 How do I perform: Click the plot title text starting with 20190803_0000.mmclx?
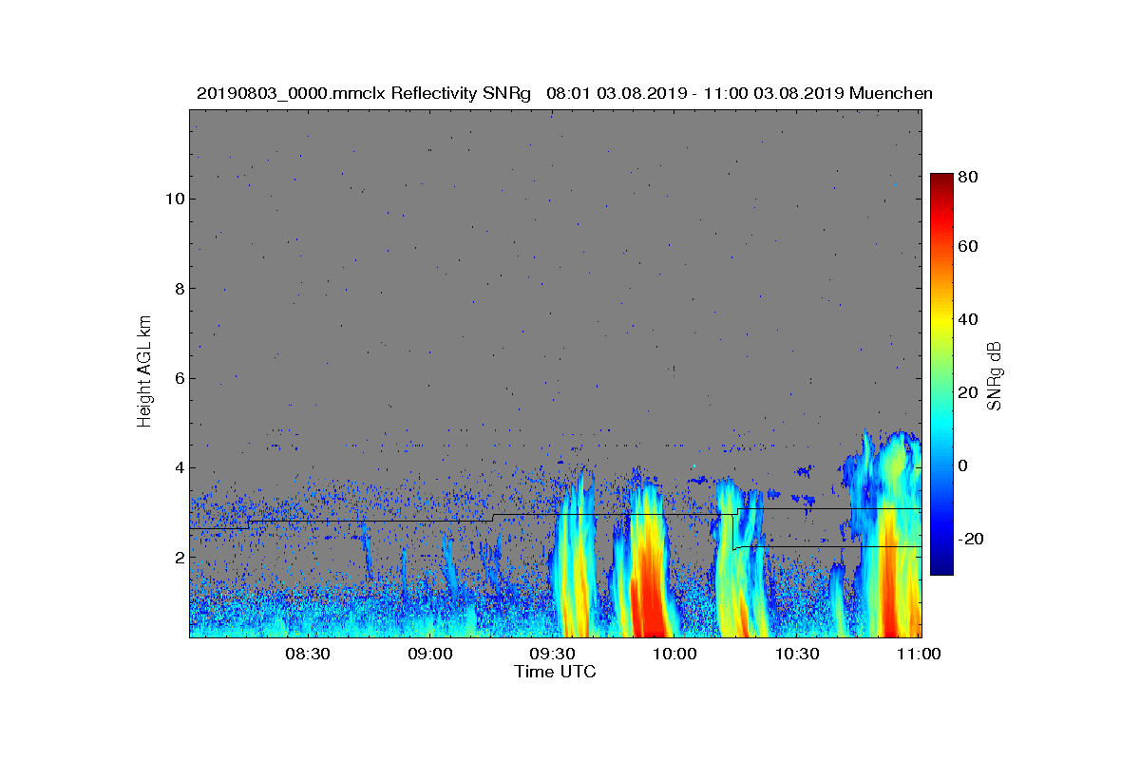564,93
